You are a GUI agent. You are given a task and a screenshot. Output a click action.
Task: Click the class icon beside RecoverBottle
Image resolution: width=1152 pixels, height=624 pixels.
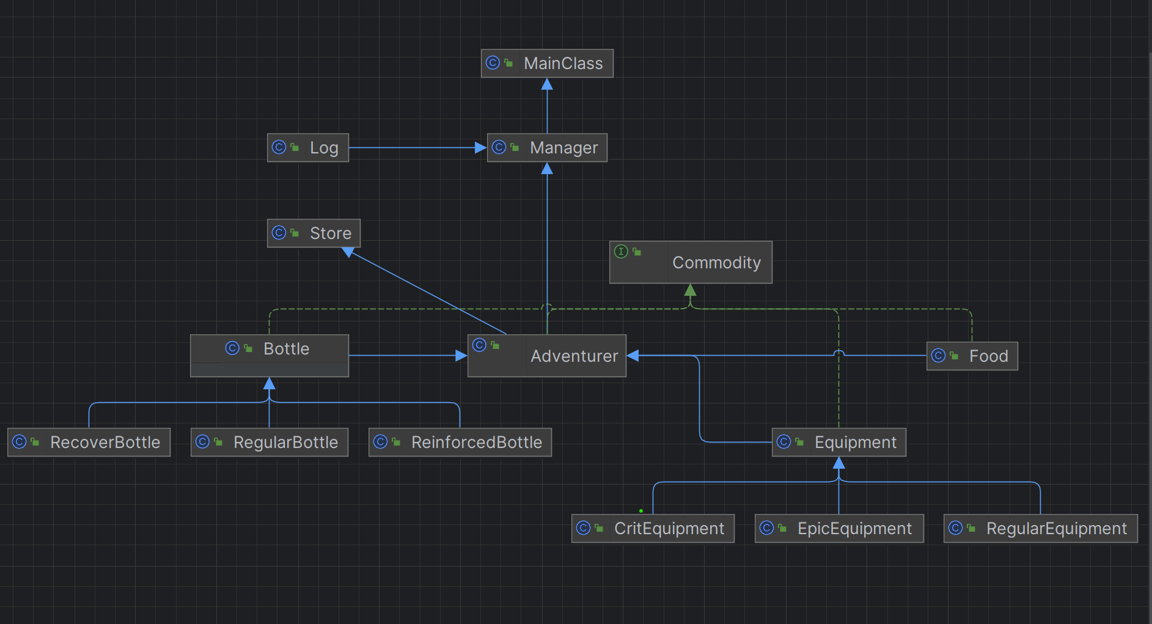point(19,442)
